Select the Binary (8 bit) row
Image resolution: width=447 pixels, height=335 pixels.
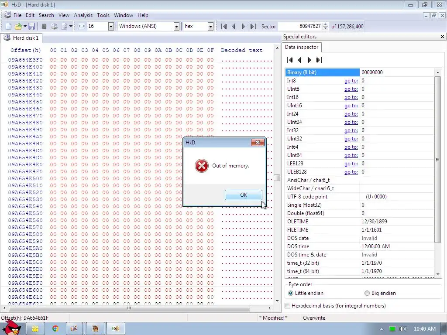(360, 72)
